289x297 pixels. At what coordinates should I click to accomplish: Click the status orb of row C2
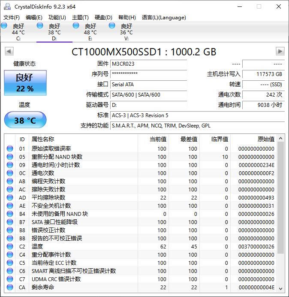(10, 246)
